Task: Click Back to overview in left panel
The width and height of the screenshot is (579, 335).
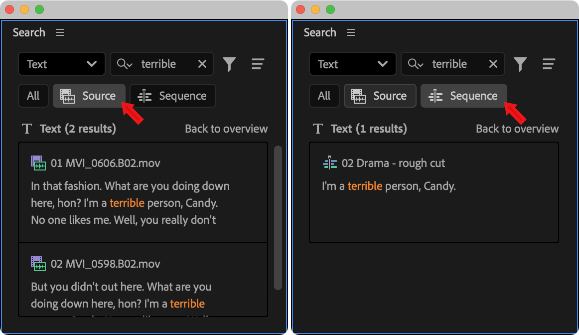Action: [226, 129]
